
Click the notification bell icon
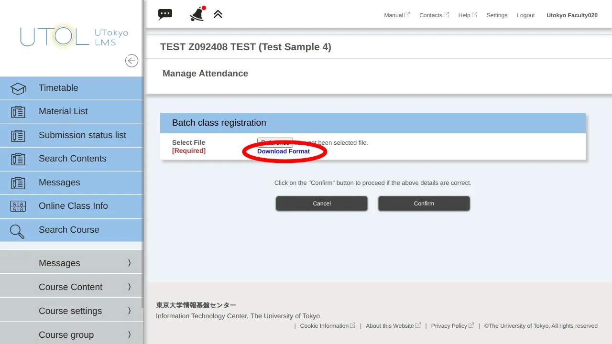point(197,14)
